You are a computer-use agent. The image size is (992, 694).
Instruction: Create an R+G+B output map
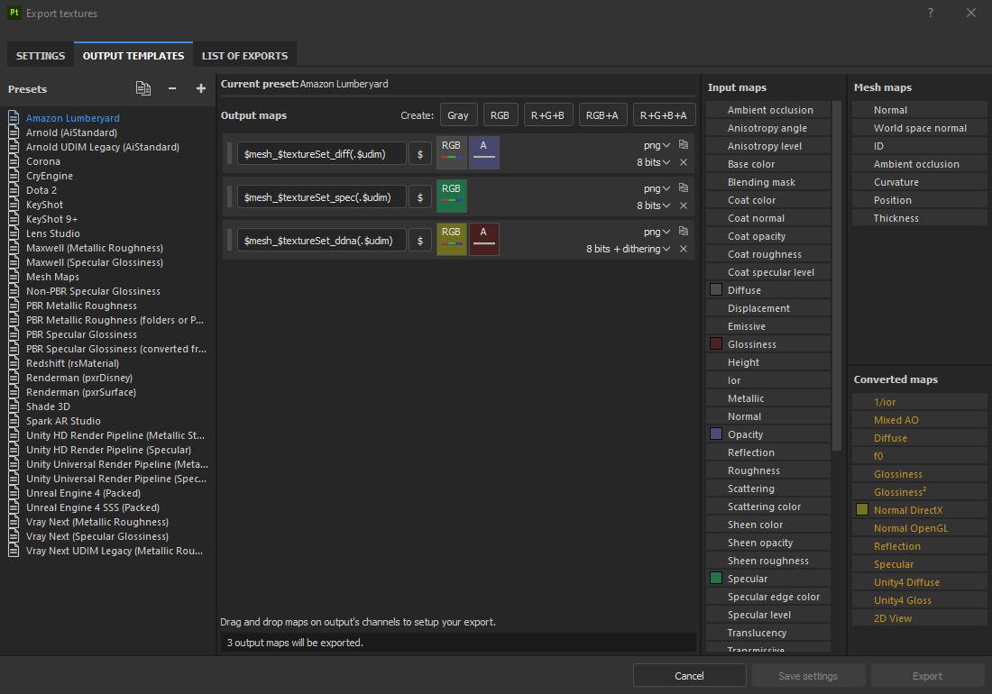click(x=548, y=115)
